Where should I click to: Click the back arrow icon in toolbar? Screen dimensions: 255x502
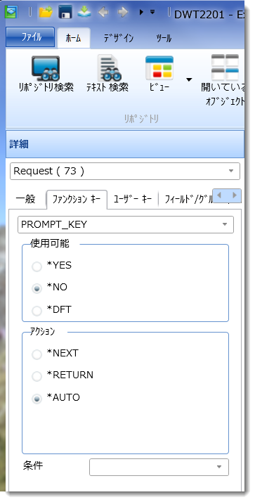tap(103, 13)
